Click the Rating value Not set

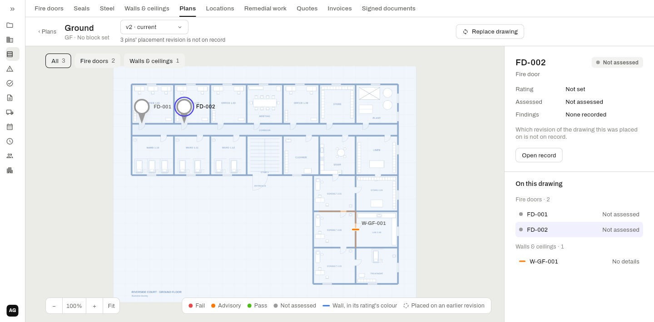click(x=575, y=89)
